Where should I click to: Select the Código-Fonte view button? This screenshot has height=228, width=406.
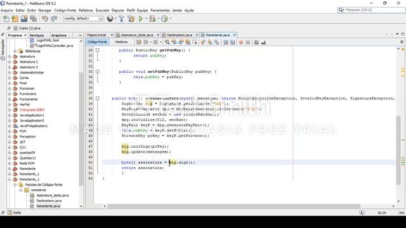coord(97,42)
